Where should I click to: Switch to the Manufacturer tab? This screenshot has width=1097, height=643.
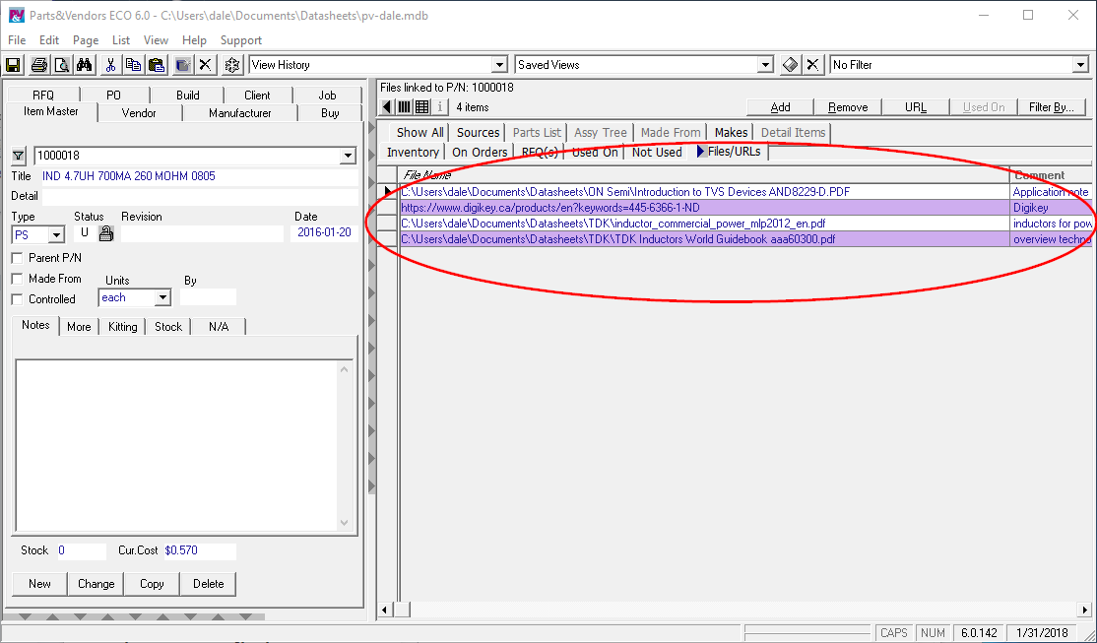click(x=240, y=112)
